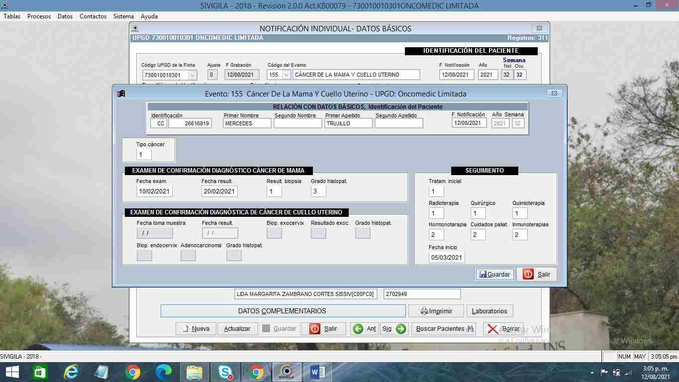Create a new record with Nueva
The height and width of the screenshot is (382, 679).
[x=195, y=329]
